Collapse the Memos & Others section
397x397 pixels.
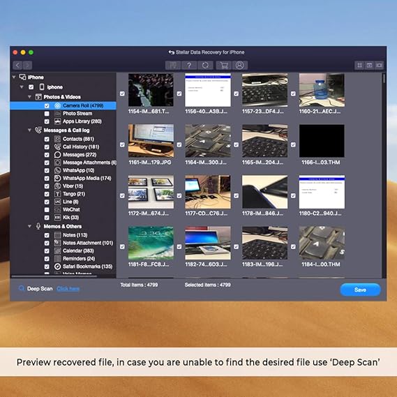click(29, 226)
